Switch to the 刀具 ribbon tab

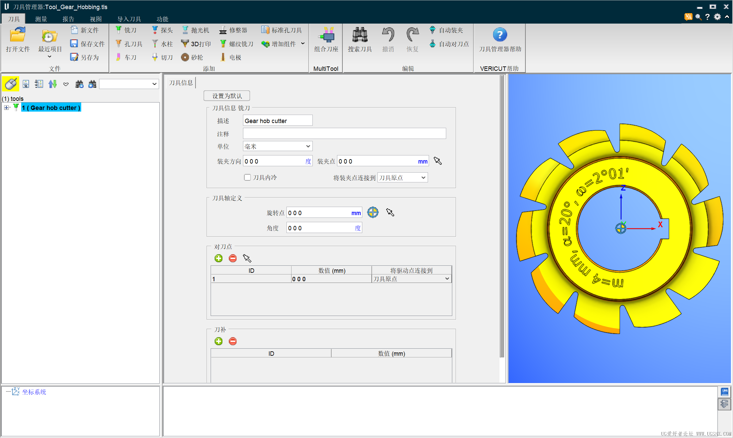point(13,19)
